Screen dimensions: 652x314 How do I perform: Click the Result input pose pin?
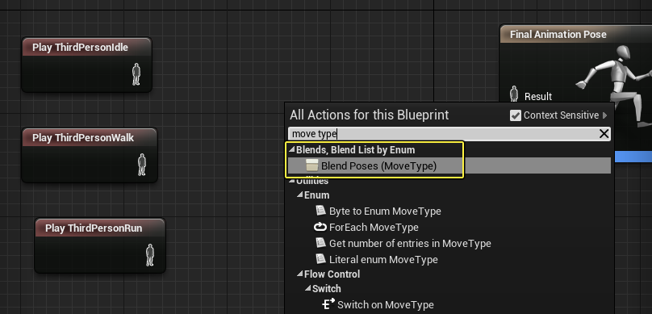514,94
